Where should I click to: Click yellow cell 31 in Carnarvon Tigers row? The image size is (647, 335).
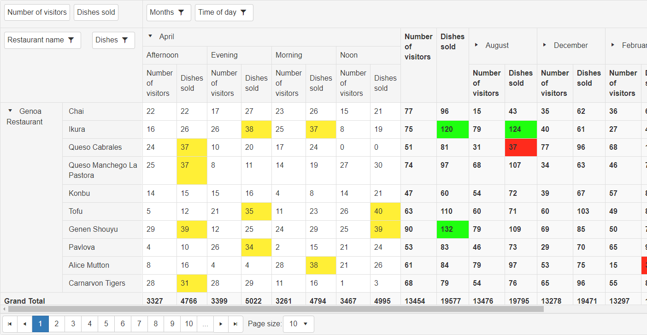(x=192, y=283)
